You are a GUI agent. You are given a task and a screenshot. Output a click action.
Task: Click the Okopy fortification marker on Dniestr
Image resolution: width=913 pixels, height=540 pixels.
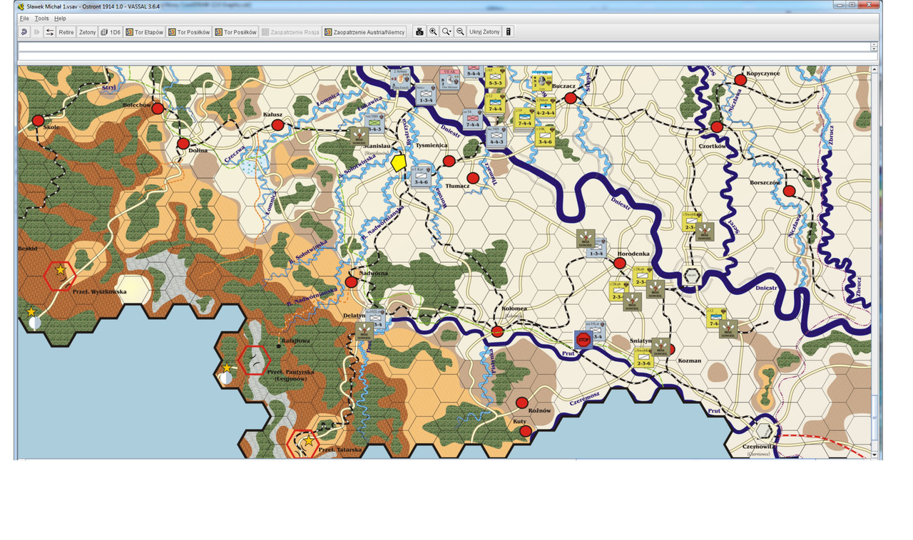point(690,275)
